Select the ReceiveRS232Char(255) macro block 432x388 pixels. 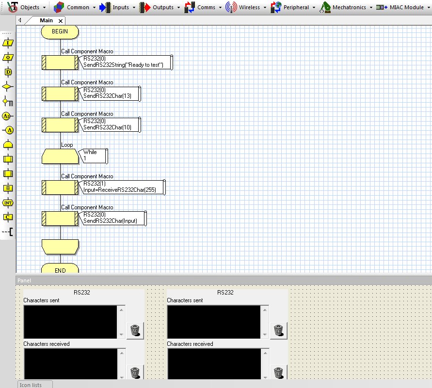pyautogui.click(x=60, y=187)
